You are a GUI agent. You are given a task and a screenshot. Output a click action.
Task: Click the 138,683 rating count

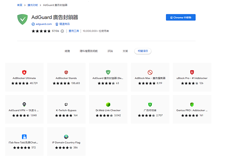pos(76,83)
